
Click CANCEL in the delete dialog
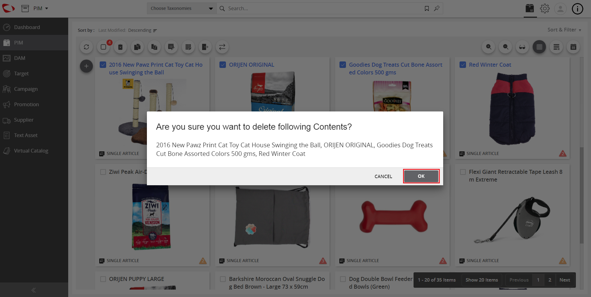coord(383,176)
